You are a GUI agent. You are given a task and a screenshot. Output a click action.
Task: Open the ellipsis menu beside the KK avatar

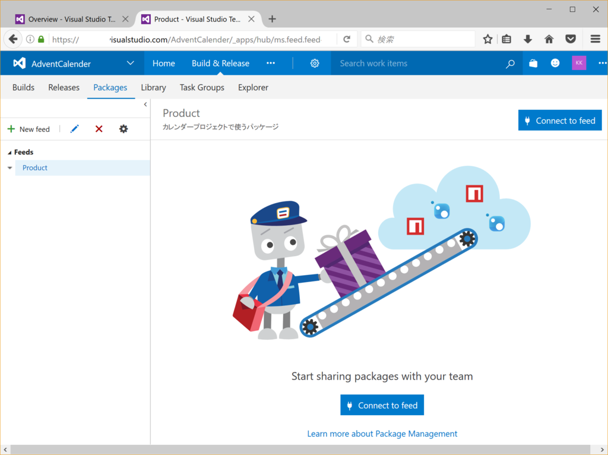pos(602,63)
